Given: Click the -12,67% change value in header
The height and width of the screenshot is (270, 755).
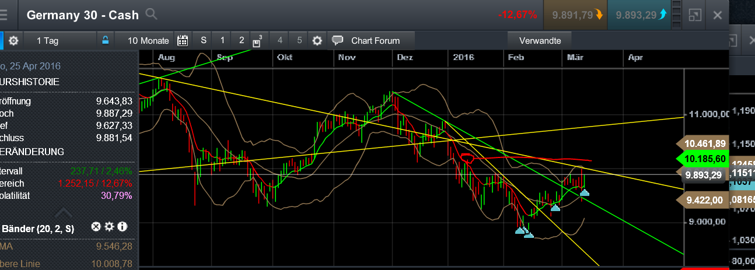Looking at the screenshot, I should coord(518,15).
